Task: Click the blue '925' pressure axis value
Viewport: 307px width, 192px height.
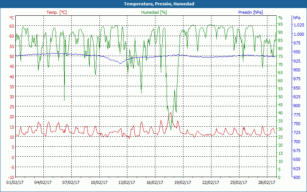Action: click(x=297, y=61)
